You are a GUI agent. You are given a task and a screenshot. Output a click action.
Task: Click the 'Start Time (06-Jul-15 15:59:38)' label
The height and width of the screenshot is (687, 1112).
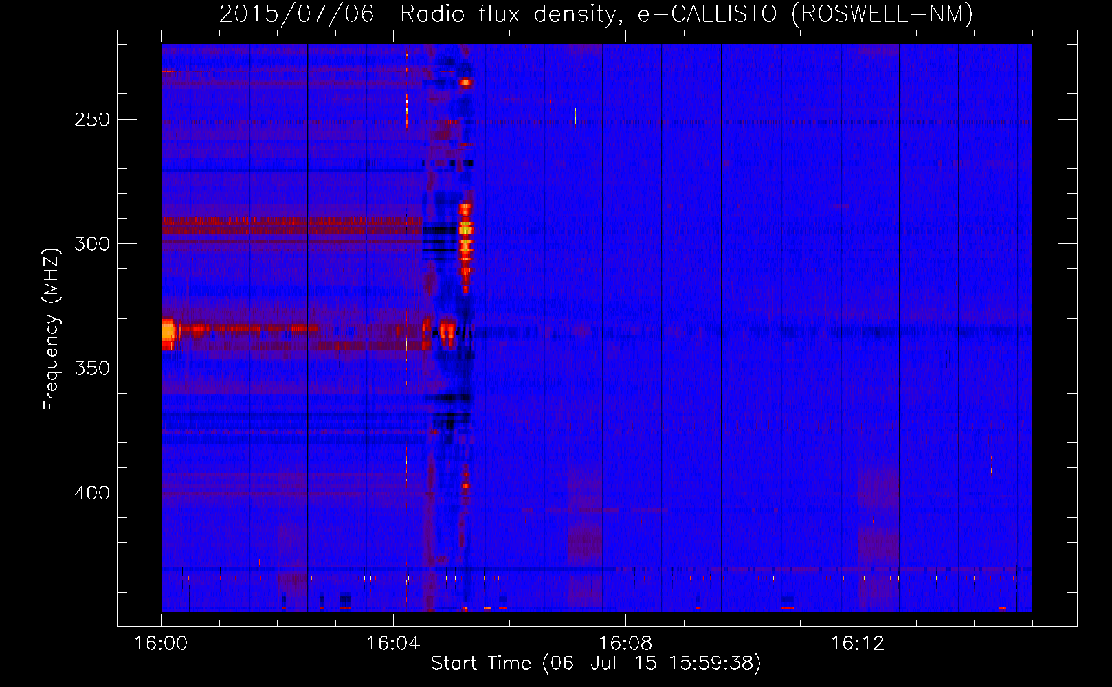[596, 664]
